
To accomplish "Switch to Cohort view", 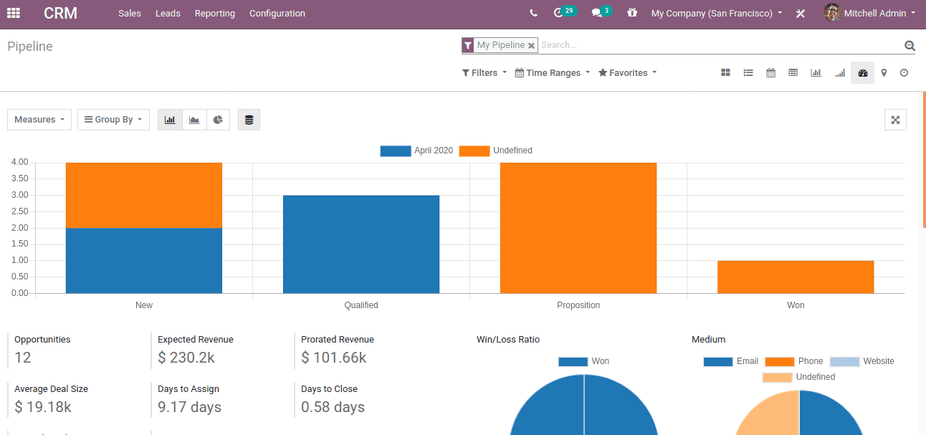I will pyautogui.click(x=839, y=72).
